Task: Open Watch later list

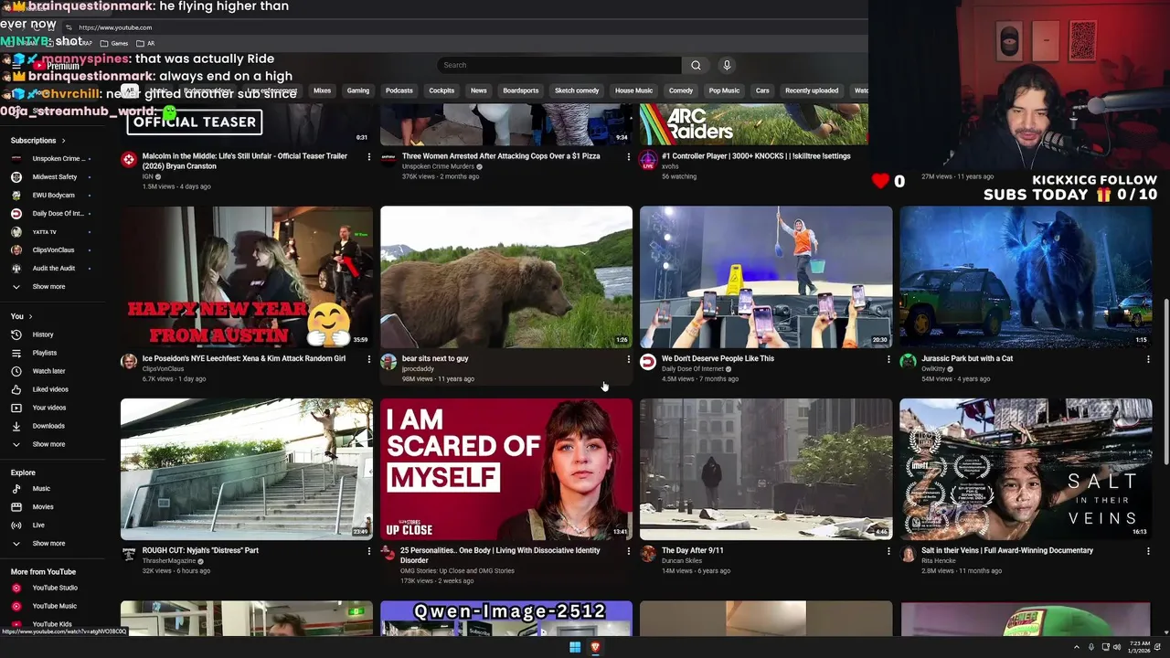Action: 48,371
